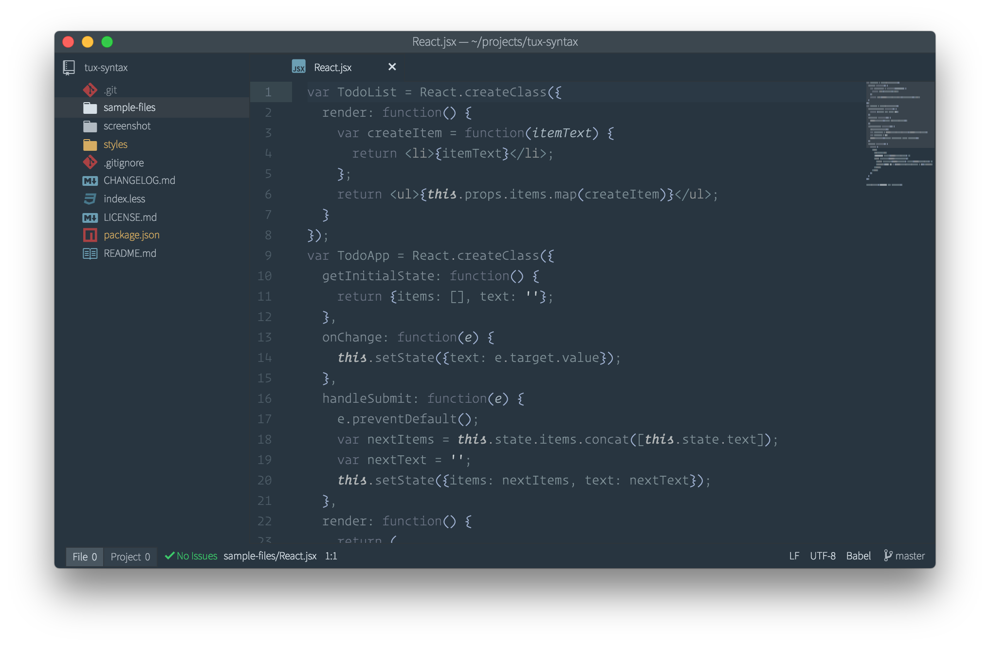
Task: Expand the styles folder in tree
Action: (115, 144)
